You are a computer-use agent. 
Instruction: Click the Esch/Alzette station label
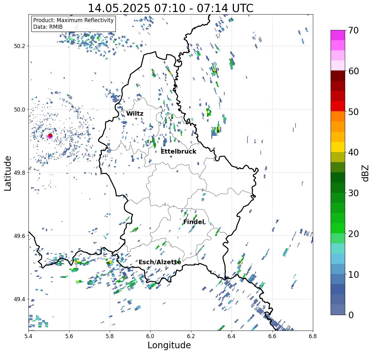pyautogui.click(x=160, y=262)
